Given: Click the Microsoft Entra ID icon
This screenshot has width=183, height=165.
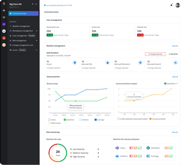Looking at the screenshot, I should click(175, 63).
